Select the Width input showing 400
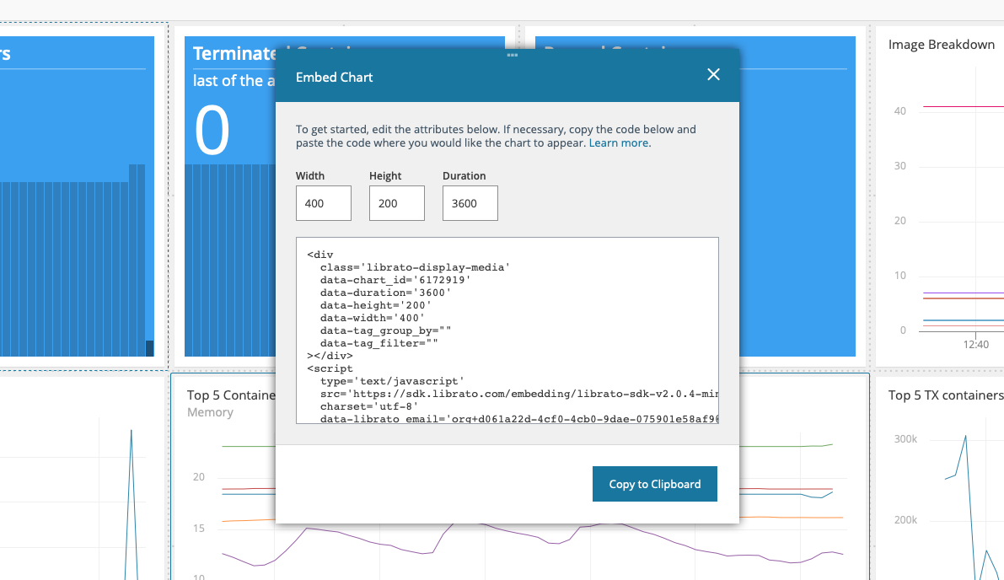1004x580 pixels. 323,202
